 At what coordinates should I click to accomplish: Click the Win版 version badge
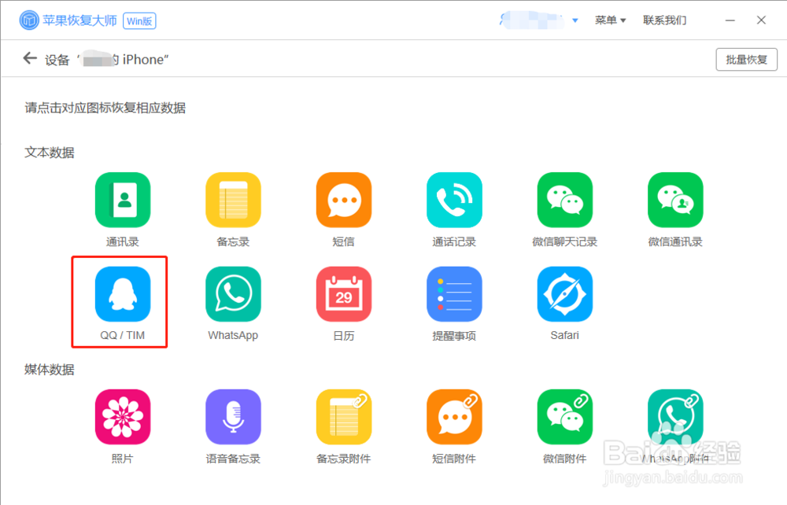(139, 21)
